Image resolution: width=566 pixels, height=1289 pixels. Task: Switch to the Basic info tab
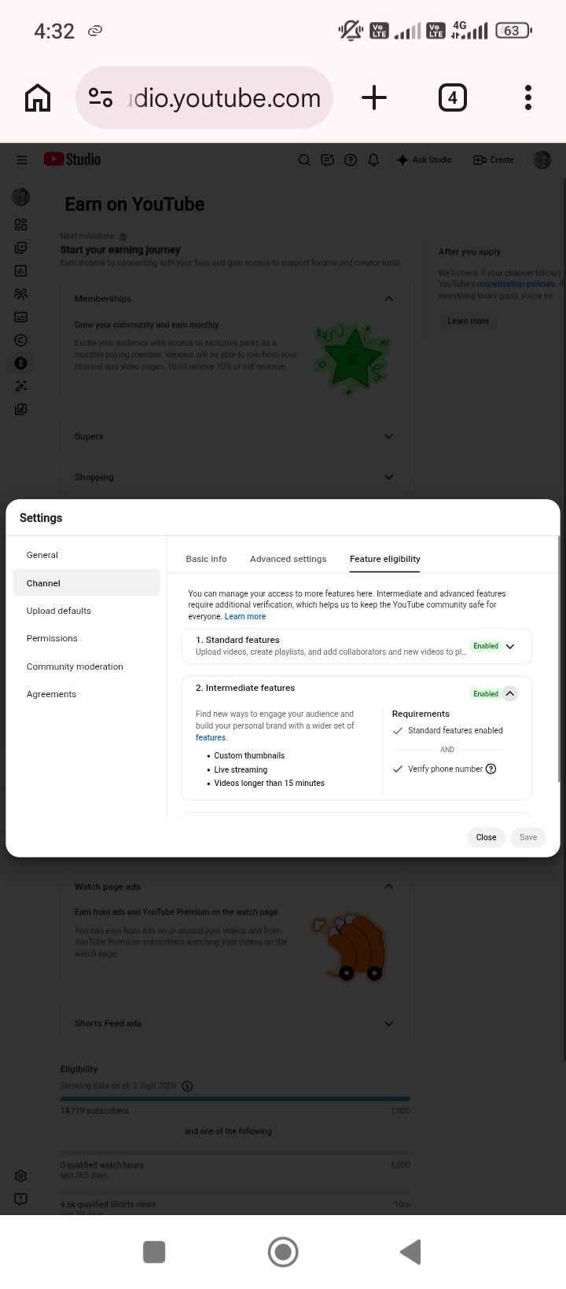tap(206, 559)
